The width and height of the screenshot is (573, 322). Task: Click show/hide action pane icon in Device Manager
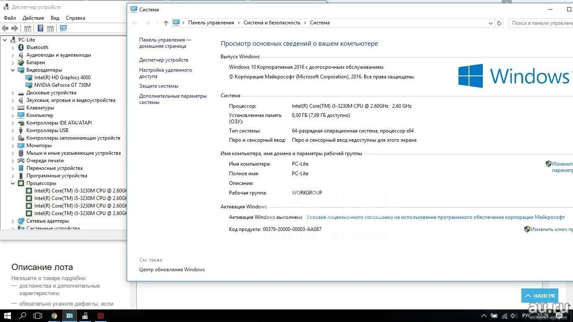coord(50,29)
